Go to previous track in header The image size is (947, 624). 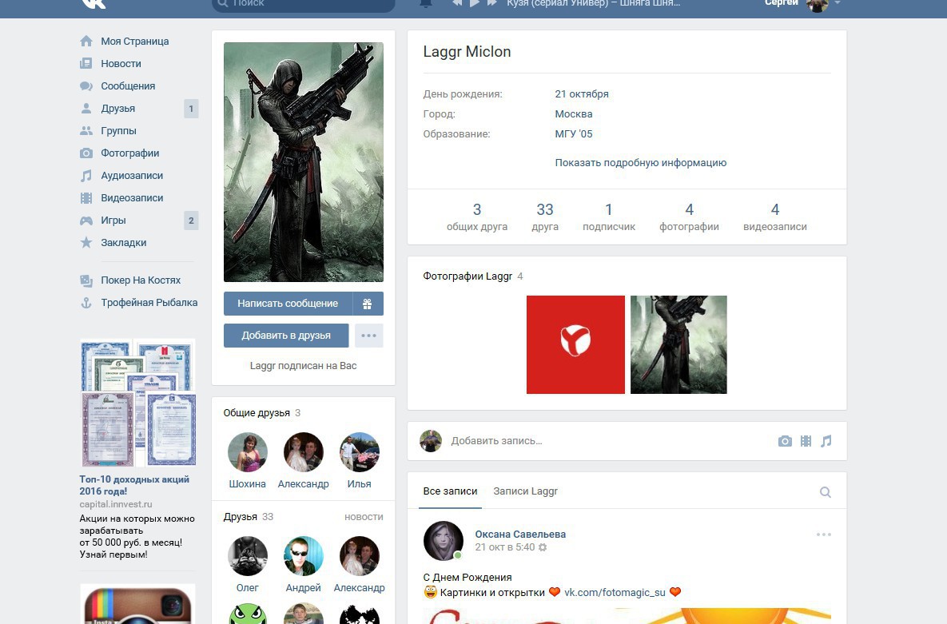(457, 3)
